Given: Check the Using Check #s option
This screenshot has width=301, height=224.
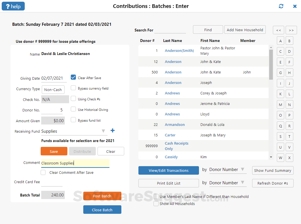Looking at the screenshot, I should [73, 98].
